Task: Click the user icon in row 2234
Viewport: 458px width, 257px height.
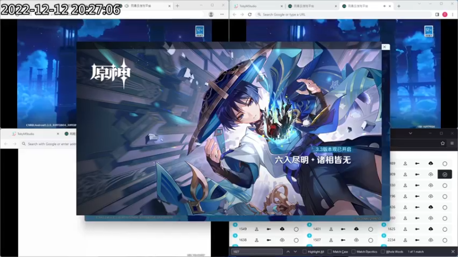Action: [x=405, y=240]
